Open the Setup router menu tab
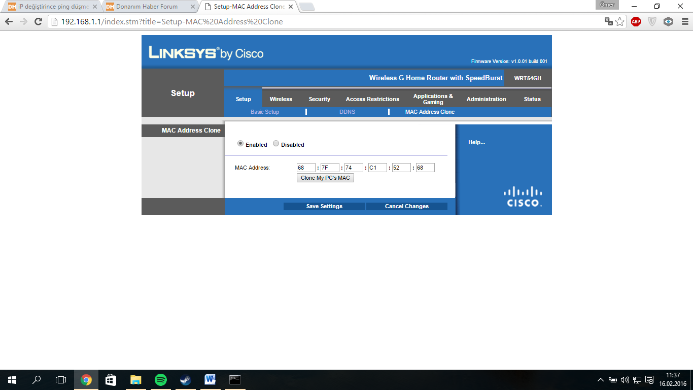 tap(244, 99)
